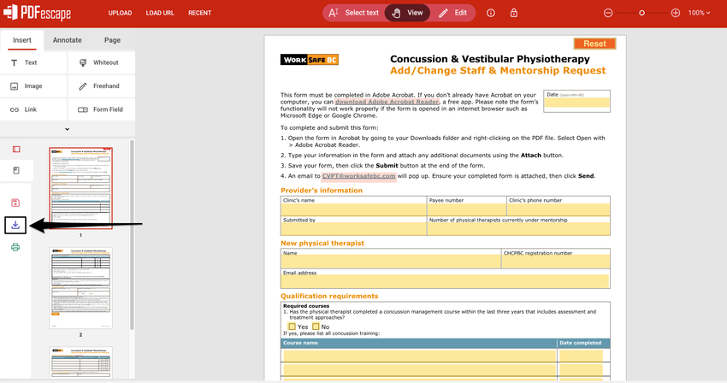Select page 1 thumbnail
The width and height of the screenshot is (727, 383).
click(80, 188)
